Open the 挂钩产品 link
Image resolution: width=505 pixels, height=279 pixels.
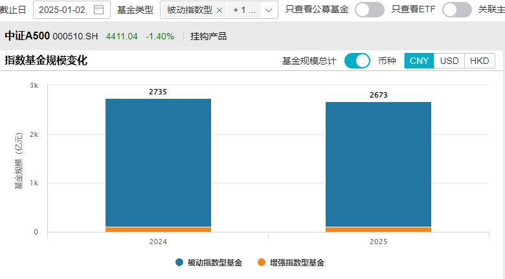tap(208, 36)
